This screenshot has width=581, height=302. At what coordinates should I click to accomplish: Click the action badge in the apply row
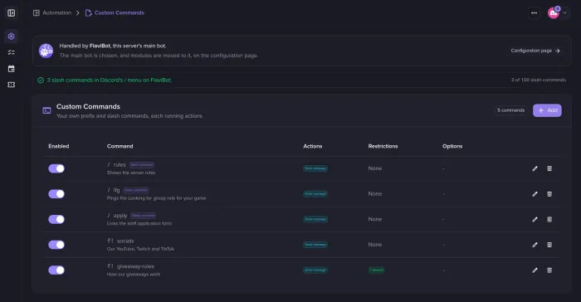pyautogui.click(x=315, y=219)
